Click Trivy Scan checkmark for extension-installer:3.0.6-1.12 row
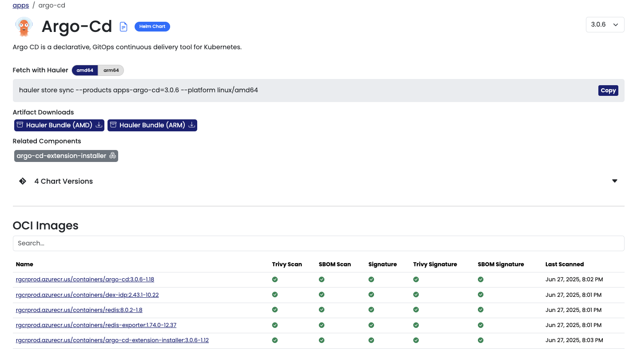This screenshot has width=629, height=351. (x=275, y=340)
